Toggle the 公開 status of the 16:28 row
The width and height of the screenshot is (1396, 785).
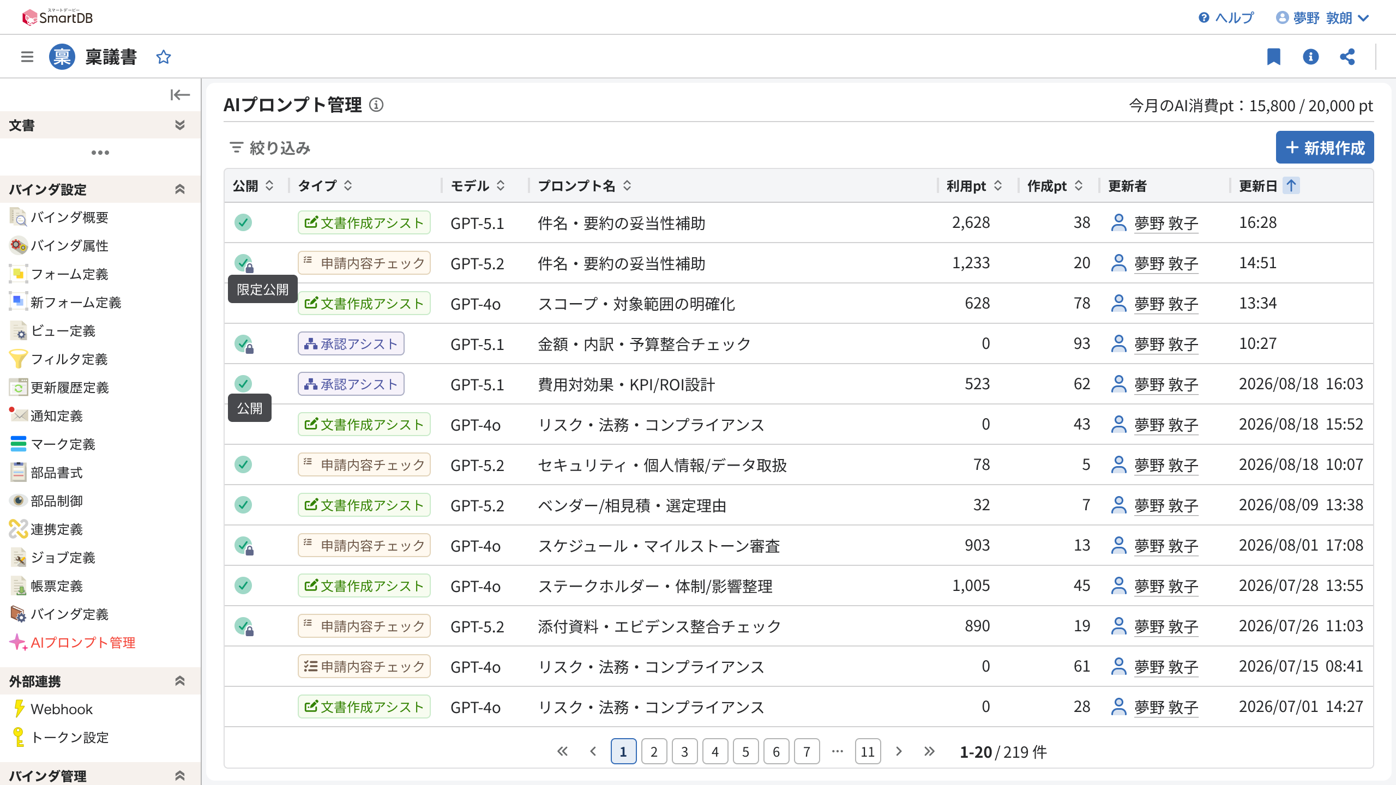[243, 222]
